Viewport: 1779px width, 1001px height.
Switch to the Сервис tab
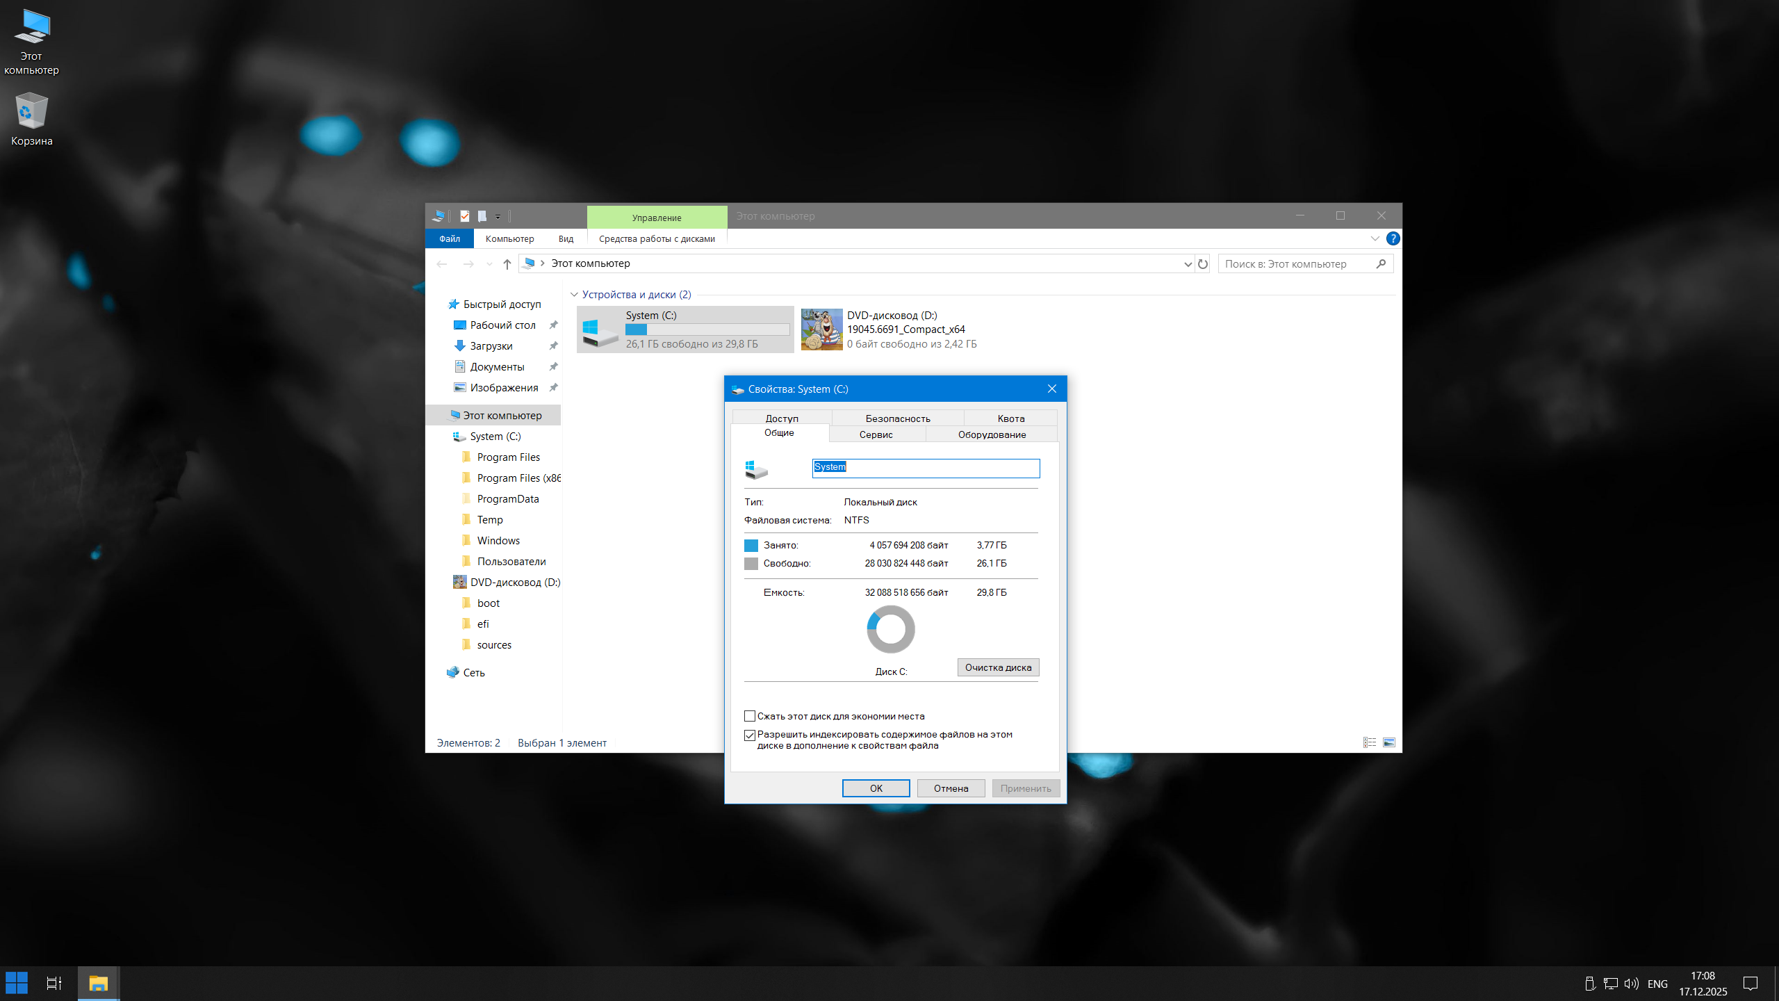[876, 434]
